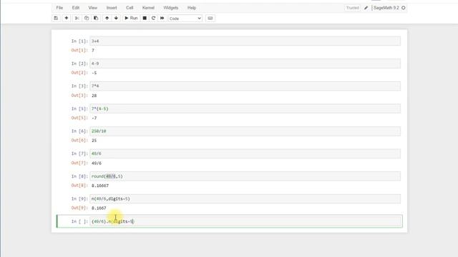Click the kernel idle circle indicator
The height and width of the screenshot is (257, 458).
click(404, 8)
